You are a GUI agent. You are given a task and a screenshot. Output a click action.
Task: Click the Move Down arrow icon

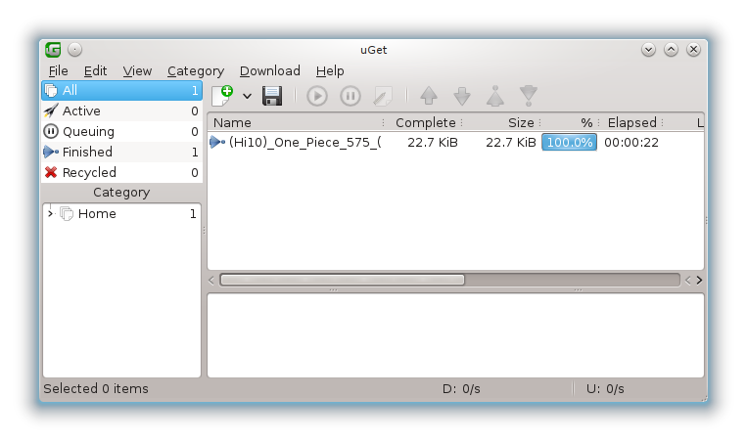[462, 96]
